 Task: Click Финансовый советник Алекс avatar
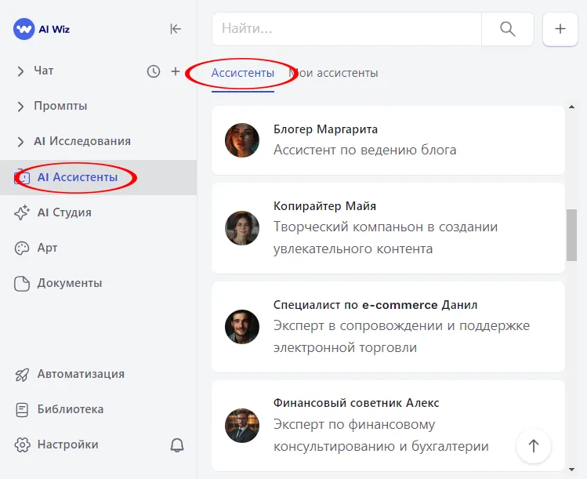click(x=242, y=426)
